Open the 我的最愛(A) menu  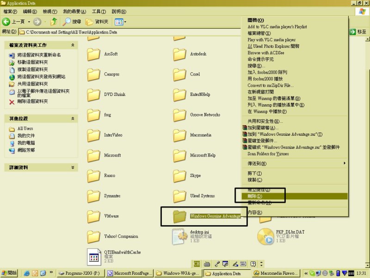[74, 12]
